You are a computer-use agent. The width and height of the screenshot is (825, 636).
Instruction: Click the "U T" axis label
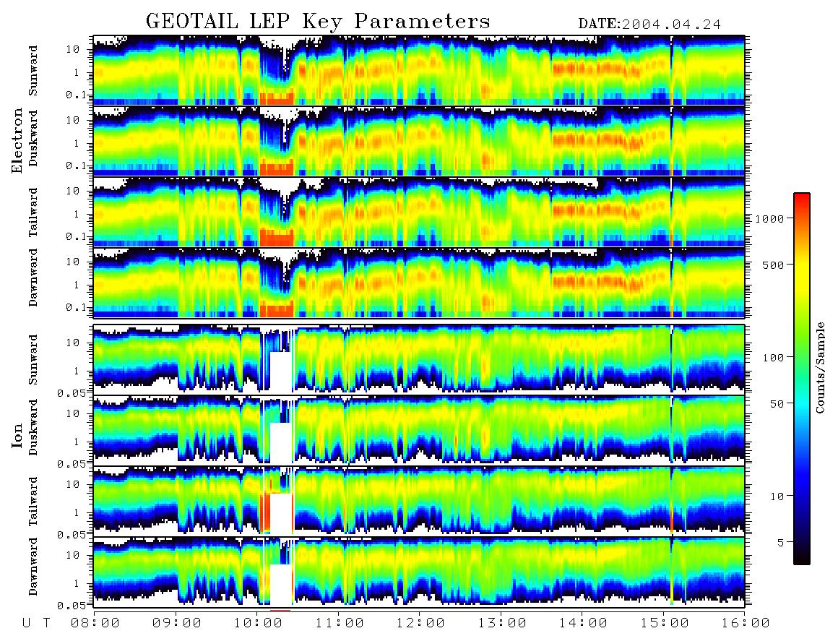(x=37, y=624)
